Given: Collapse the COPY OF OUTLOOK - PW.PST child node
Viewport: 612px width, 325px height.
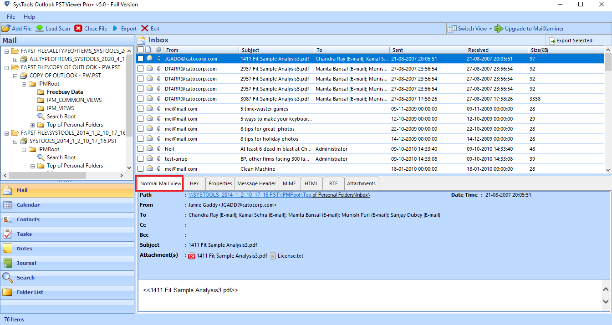Looking at the screenshot, I should click(x=15, y=76).
